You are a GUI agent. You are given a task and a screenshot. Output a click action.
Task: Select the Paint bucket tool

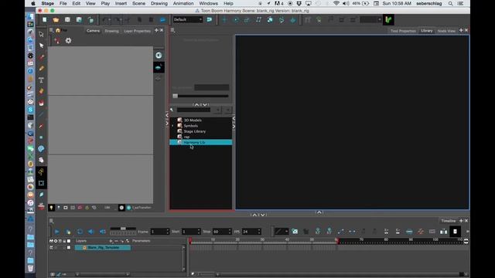[41, 103]
